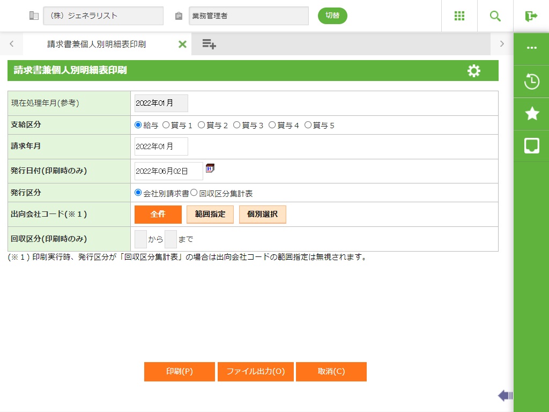Select the 賞与３ radio button

pos(237,125)
